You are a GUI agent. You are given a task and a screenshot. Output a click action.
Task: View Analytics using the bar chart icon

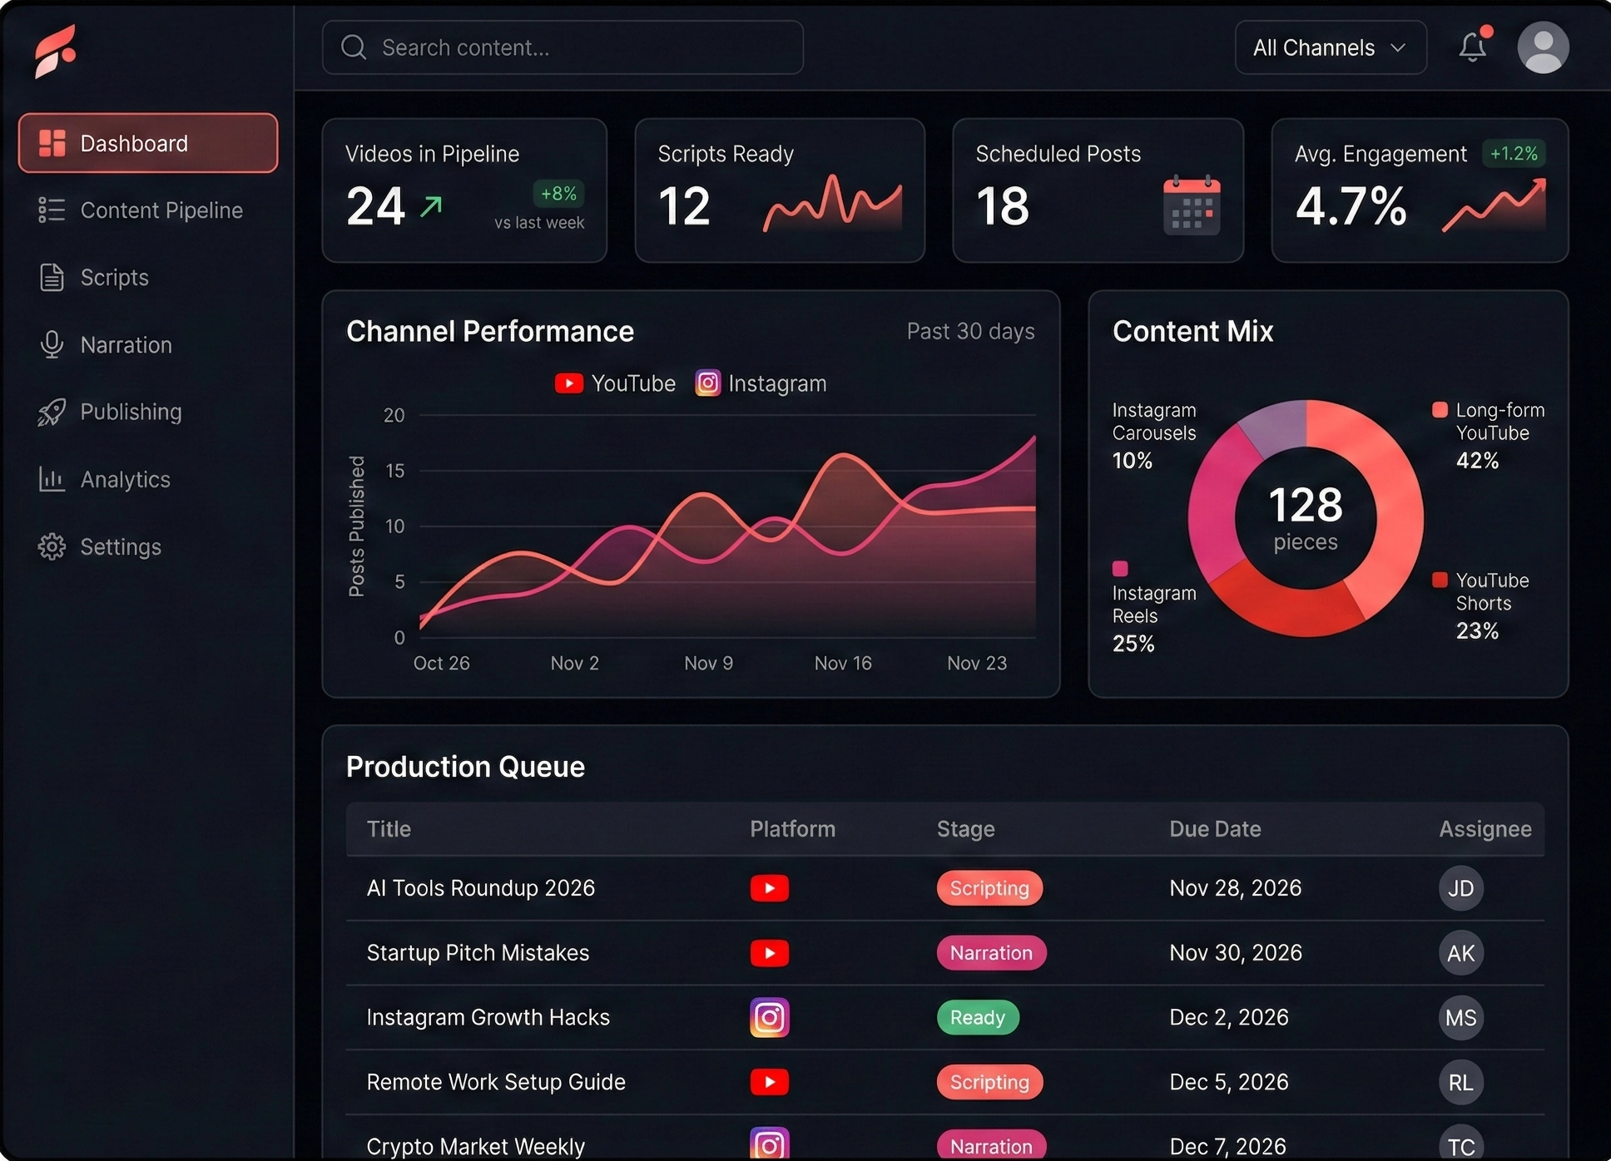52,479
